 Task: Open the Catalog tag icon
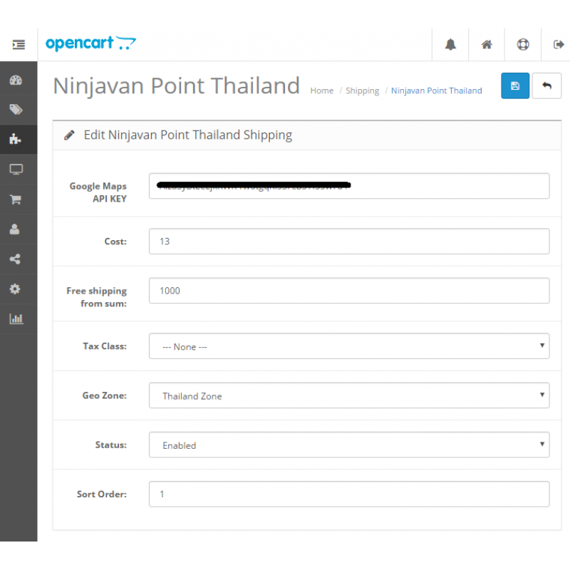(x=16, y=110)
